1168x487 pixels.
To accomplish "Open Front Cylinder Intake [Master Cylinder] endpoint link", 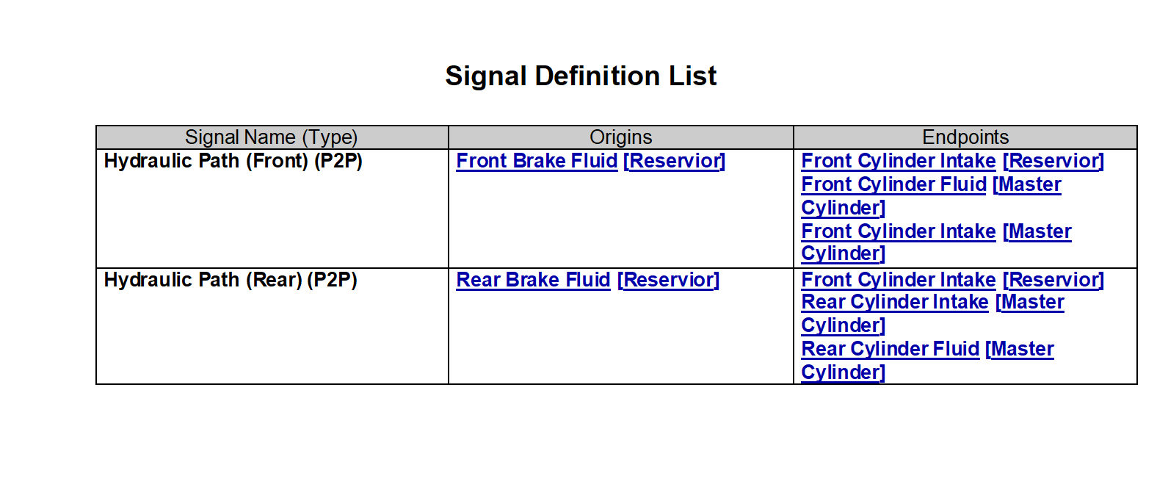I will click(899, 231).
